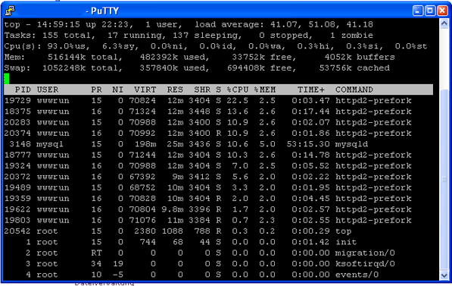The height and width of the screenshot is (286, 452).
Task: Click the COMMAND column header
Action: coord(354,90)
